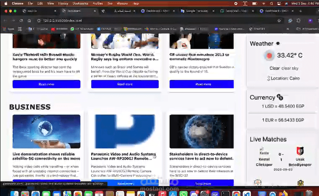Viewport: 319px width, 196px height.
Task: Open Spotlight search in the macOS menu bar
Action: (x=271, y=3)
